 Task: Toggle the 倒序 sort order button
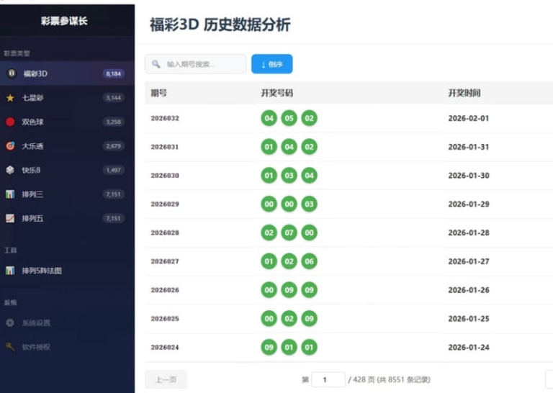pyautogui.click(x=271, y=64)
